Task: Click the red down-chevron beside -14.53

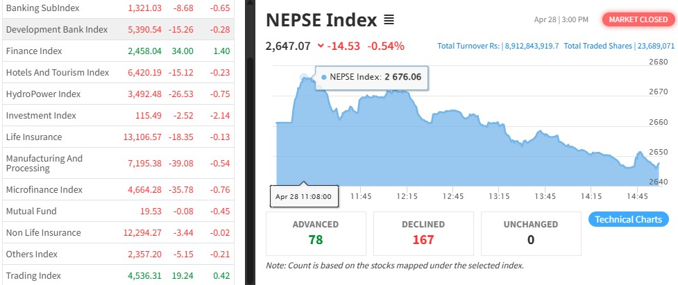Action: pyautogui.click(x=321, y=46)
